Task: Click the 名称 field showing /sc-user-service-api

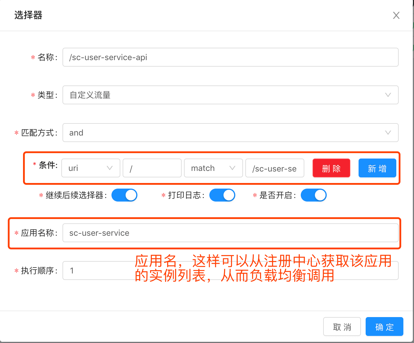Action: tap(230, 57)
